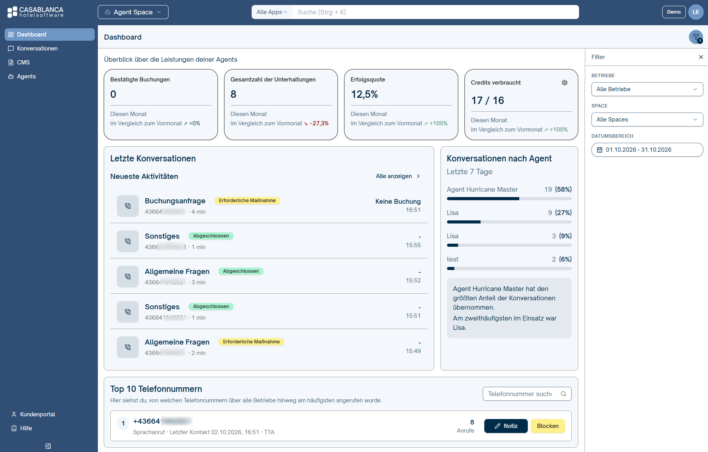Click Agent Hurricane Master progress bar

(x=509, y=199)
